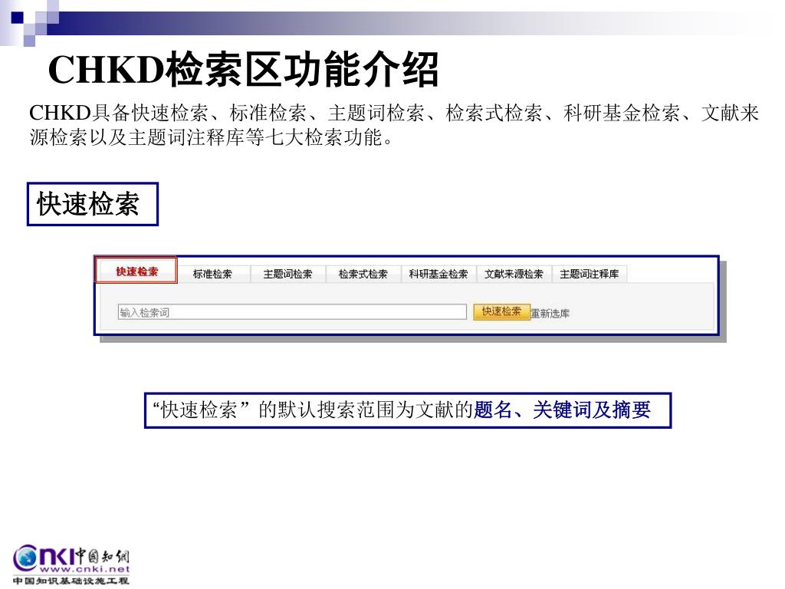Image resolution: width=785 pixels, height=589 pixels.
Task: Select the 快速检索 tab
Action: point(136,271)
